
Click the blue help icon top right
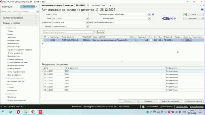pyautogui.click(x=202, y=10)
